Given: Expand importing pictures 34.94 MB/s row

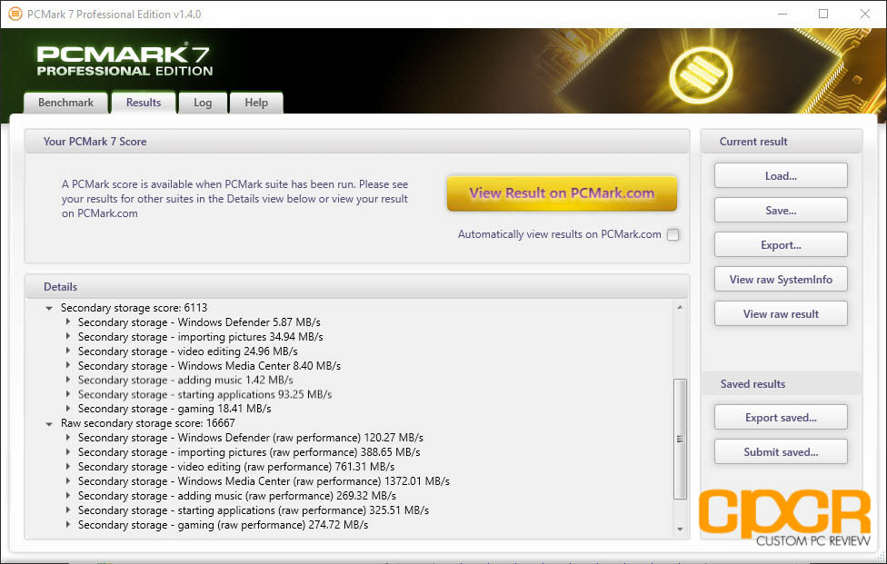Looking at the screenshot, I should click(68, 336).
